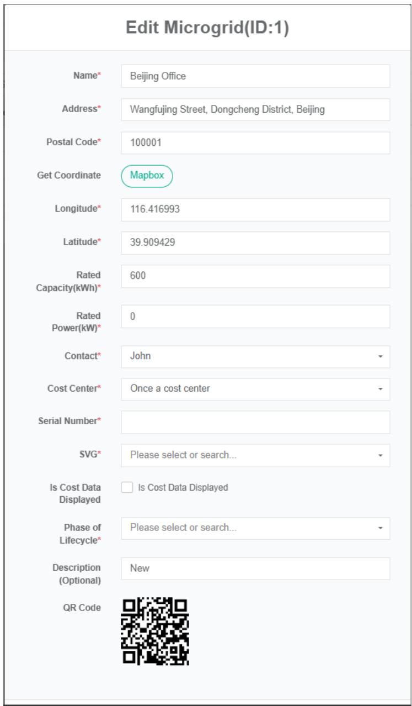
Task: Focus the Address input field
Action: click(255, 109)
